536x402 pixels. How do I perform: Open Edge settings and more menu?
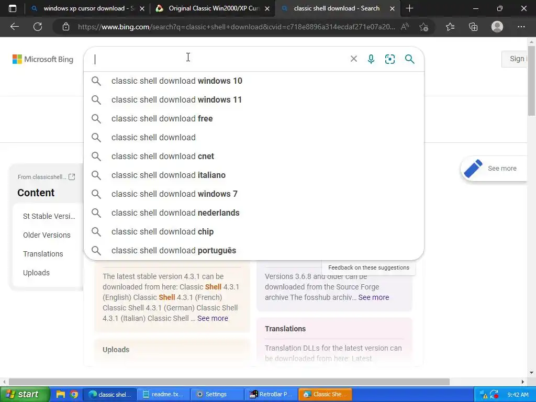tap(521, 27)
